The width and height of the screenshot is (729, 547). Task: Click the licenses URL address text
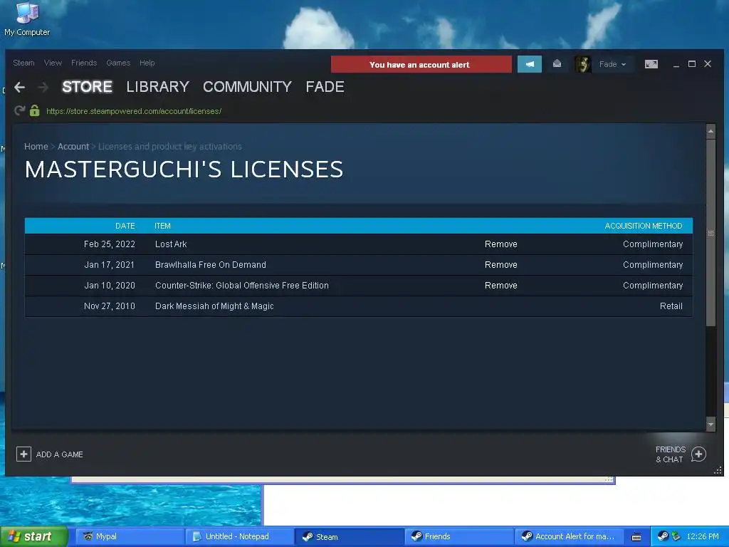[x=134, y=111]
